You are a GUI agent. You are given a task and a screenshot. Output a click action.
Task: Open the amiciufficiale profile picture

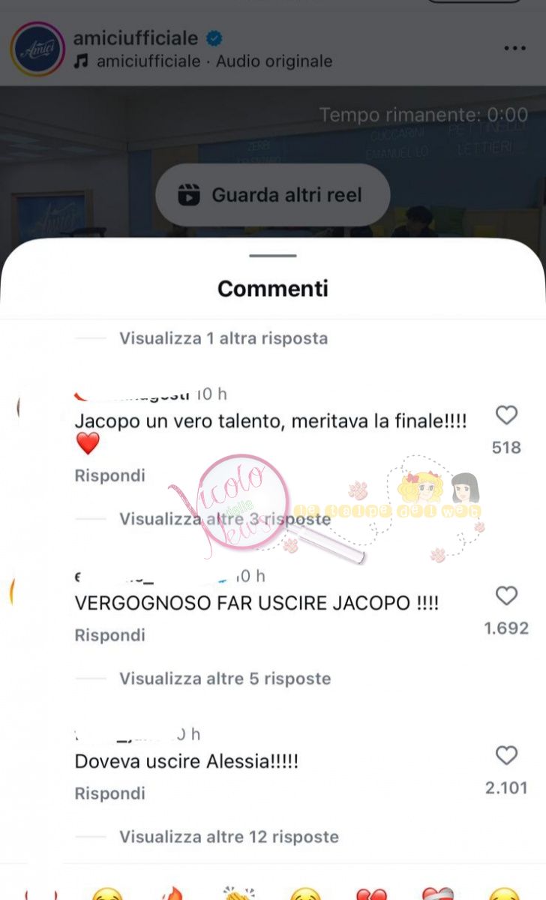pos(37,49)
